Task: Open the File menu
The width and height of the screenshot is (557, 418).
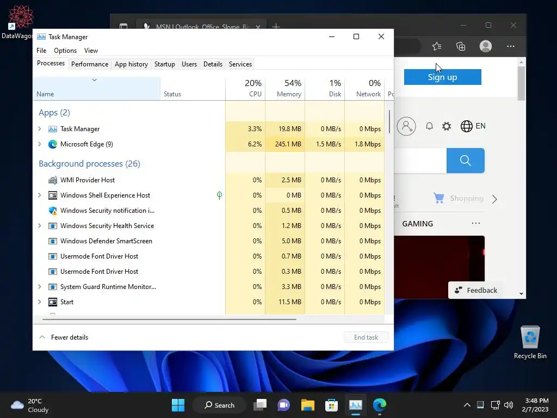Action: pyautogui.click(x=41, y=51)
